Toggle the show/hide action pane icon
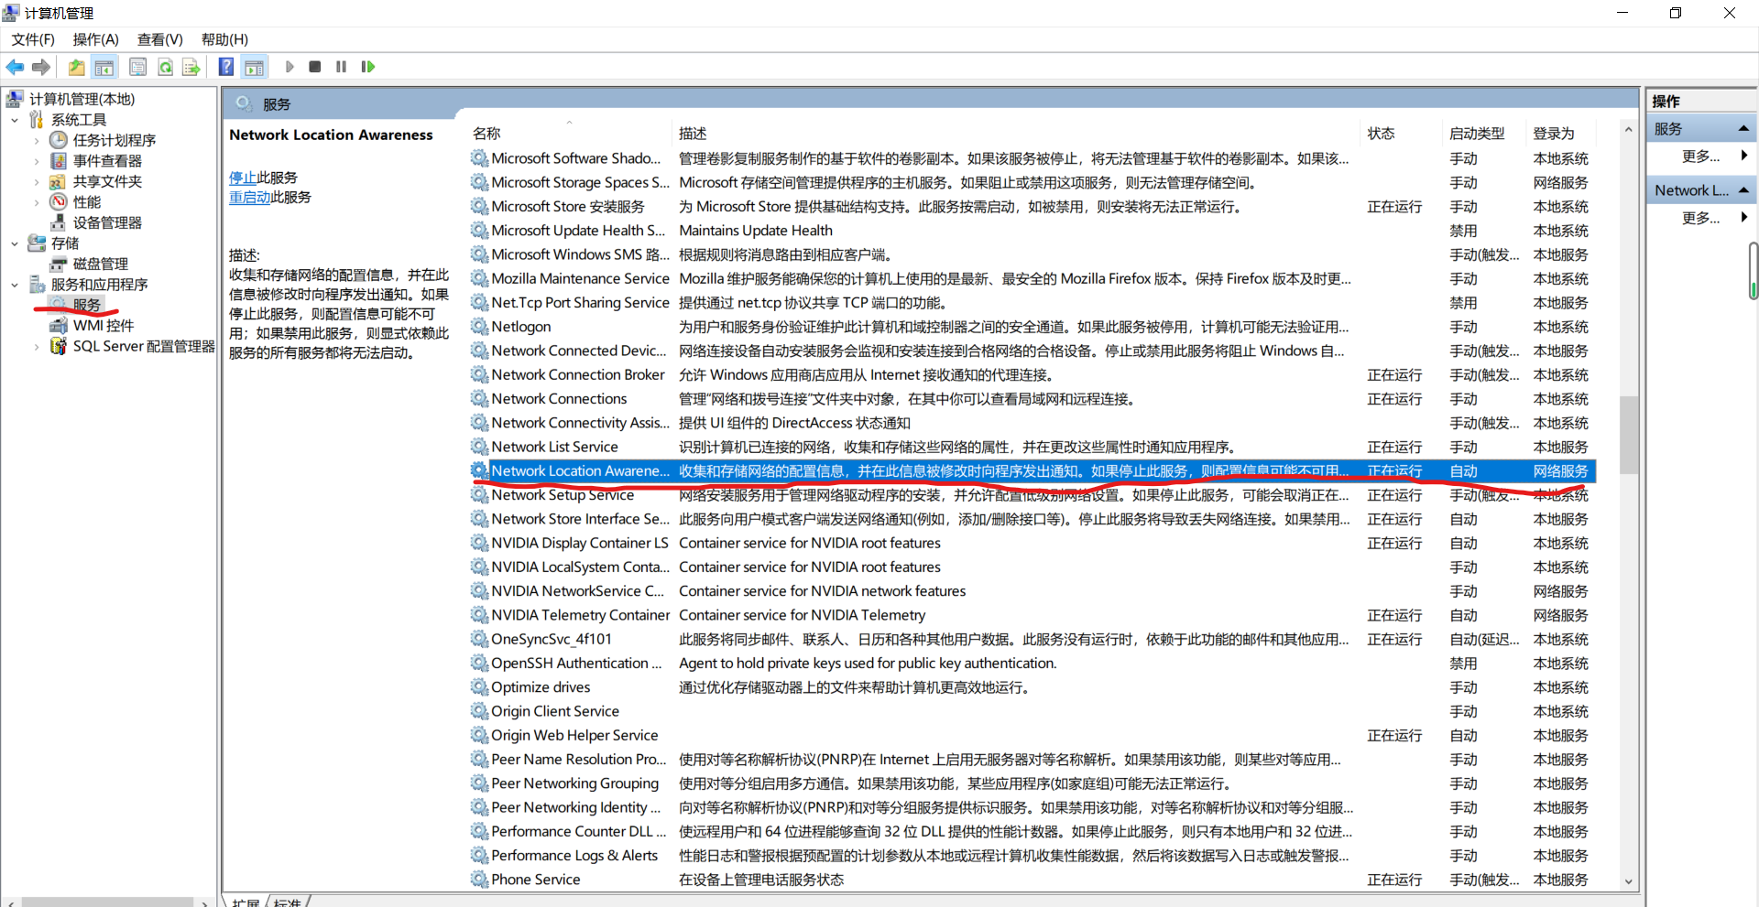The image size is (1759, 907). 254,67
